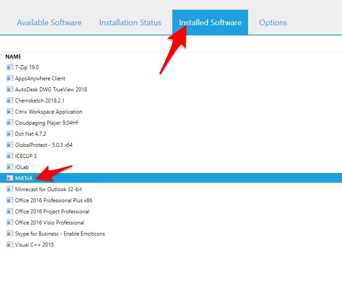Click the Dot Net 4.7.2 icon

click(x=10, y=134)
